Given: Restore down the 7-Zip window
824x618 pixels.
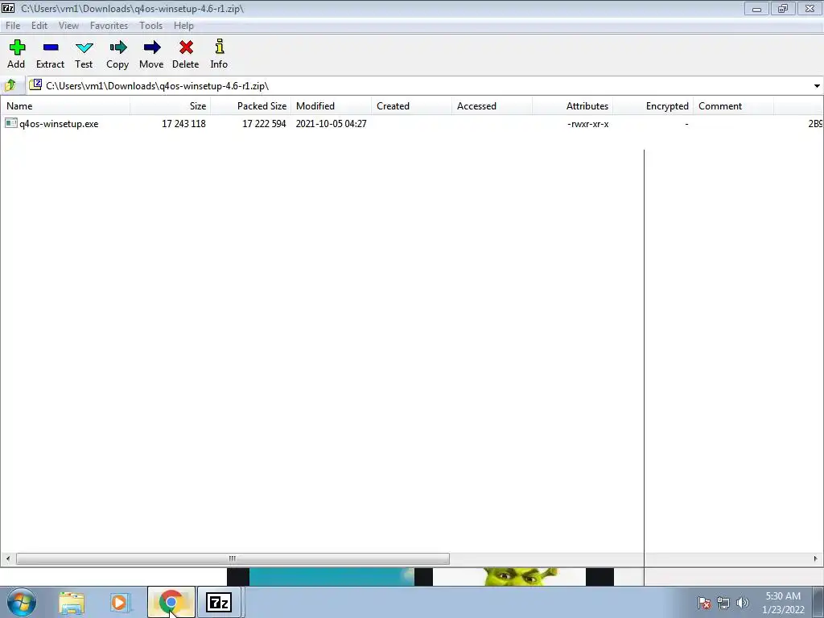Looking at the screenshot, I should 783,9.
